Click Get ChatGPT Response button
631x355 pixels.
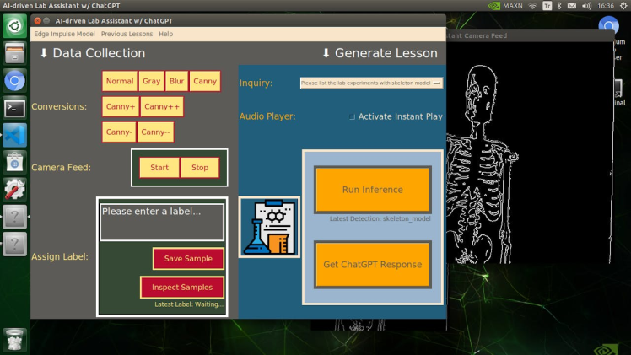click(373, 265)
